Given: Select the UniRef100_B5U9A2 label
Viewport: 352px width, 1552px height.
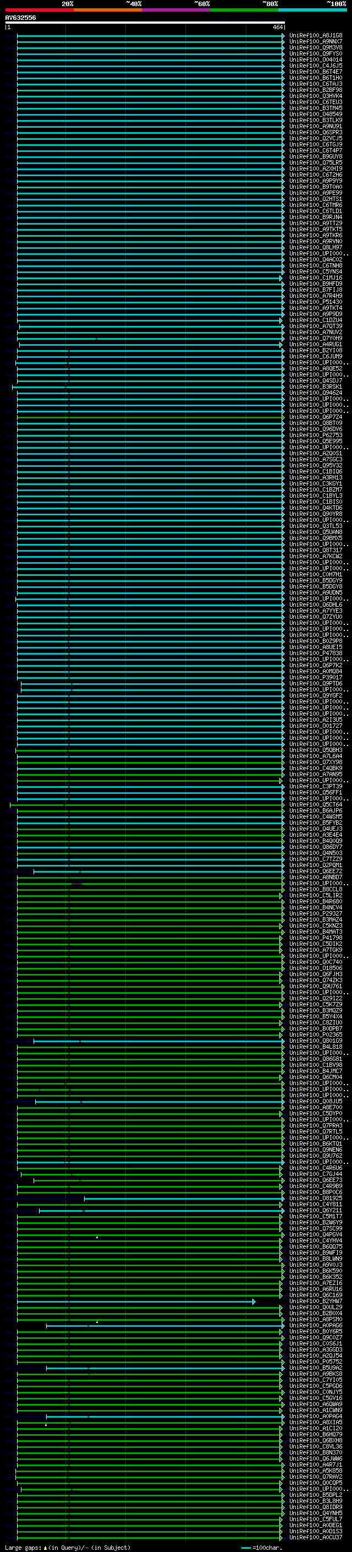Looking at the screenshot, I should coord(316,1368).
